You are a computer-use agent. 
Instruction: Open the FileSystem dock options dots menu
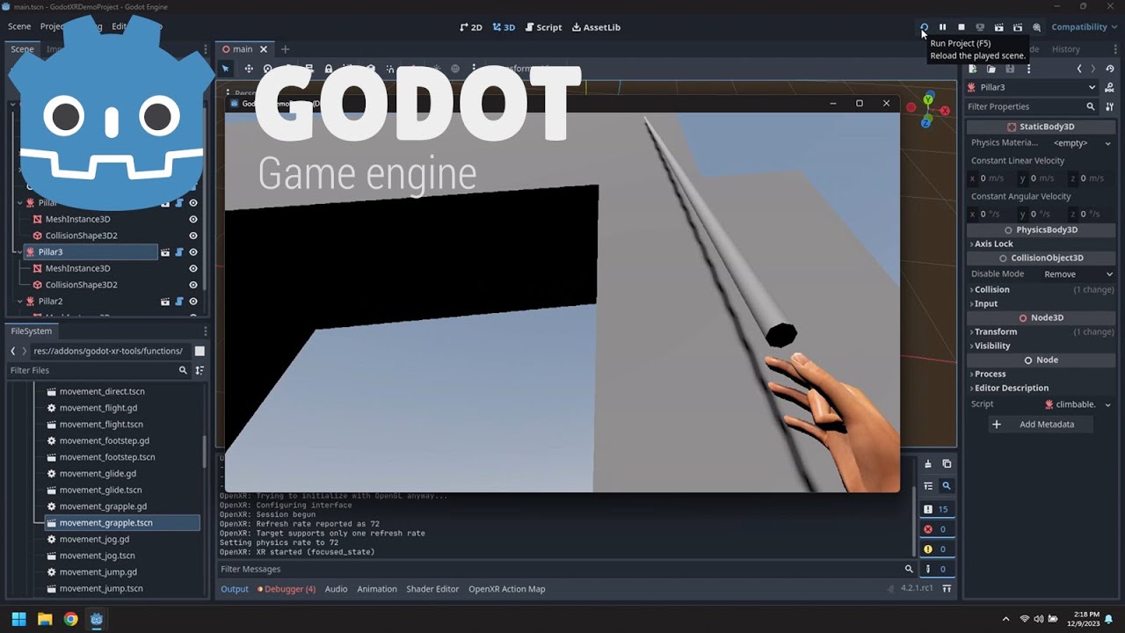206,331
